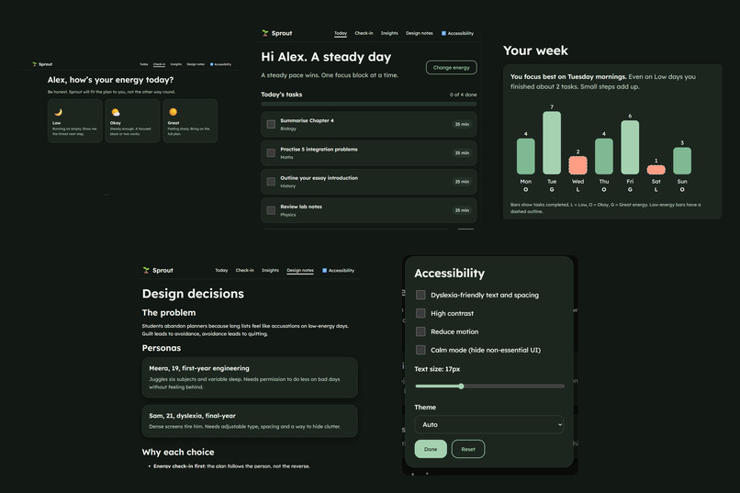Adjust the Text size slider handle
Screen dimensions: 740x493
coord(461,387)
